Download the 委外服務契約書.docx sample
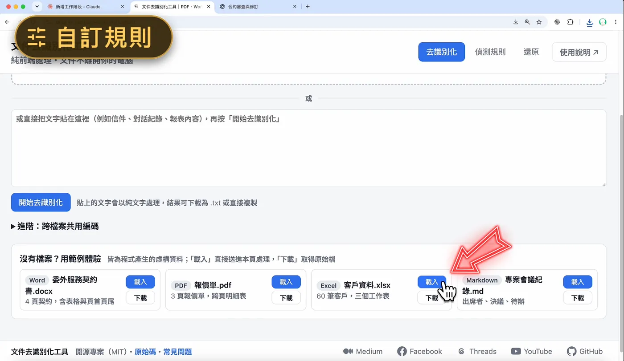The height and width of the screenshot is (361, 624). tap(140, 298)
